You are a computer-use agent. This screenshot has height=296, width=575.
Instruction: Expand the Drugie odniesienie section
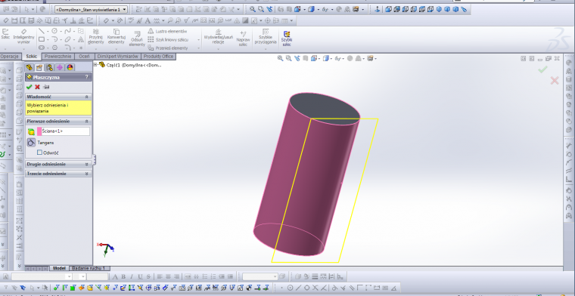tap(86, 165)
